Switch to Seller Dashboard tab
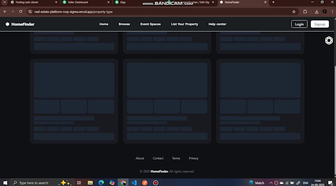The width and height of the screenshot is (336, 186). point(78,2)
